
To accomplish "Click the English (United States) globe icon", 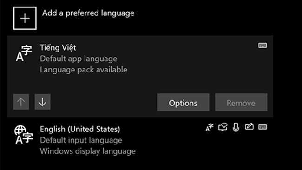I will point(24,135).
